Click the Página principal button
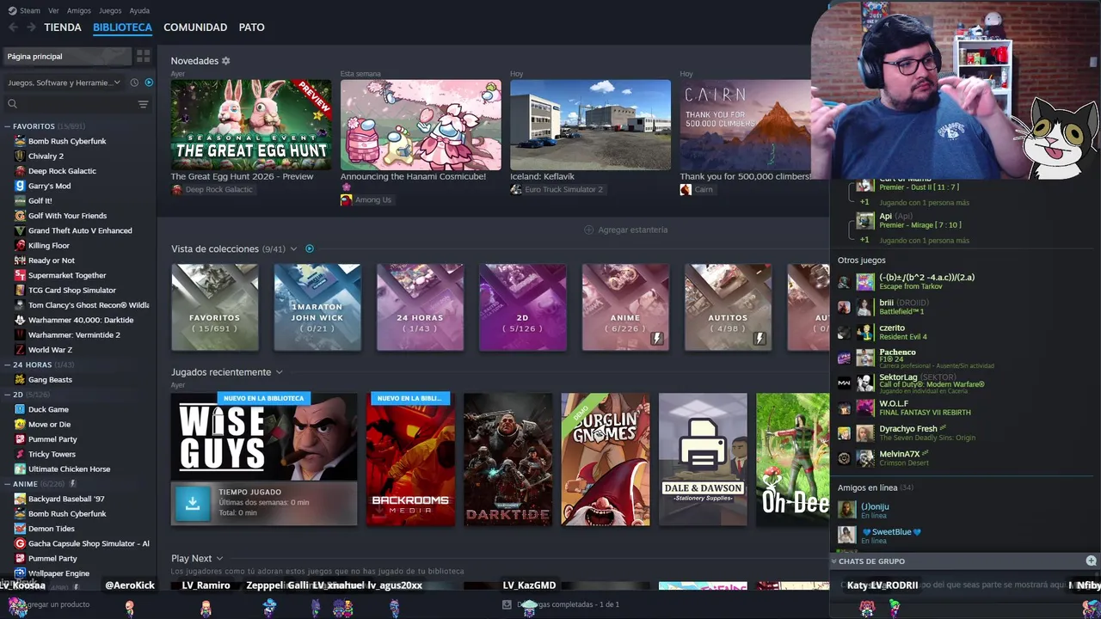Viewport: 1101px width, 619px height. pyautogui.click(x=66, y=57)
